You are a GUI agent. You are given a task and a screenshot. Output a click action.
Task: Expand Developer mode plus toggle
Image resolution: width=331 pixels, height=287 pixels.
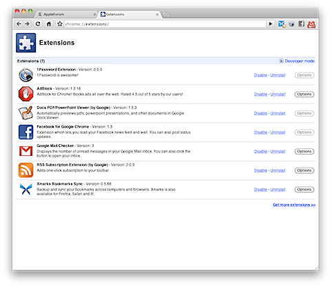point(281,61)
